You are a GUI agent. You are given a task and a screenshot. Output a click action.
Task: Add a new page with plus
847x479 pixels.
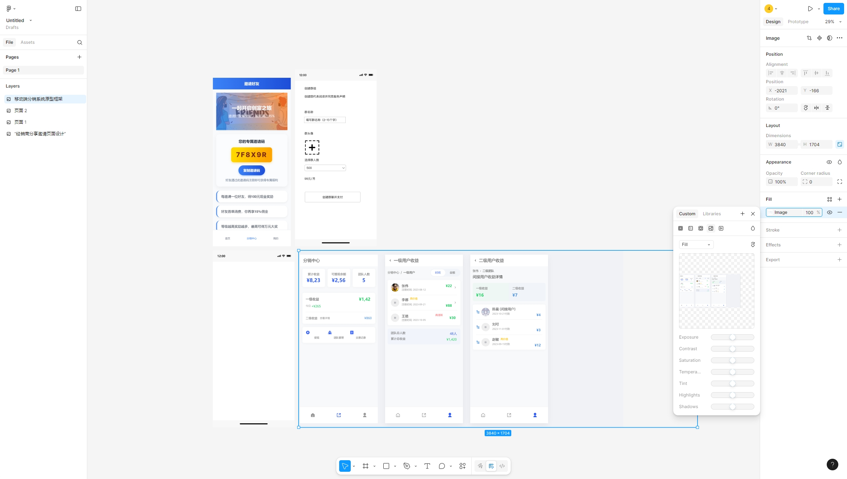pos(79,57)
